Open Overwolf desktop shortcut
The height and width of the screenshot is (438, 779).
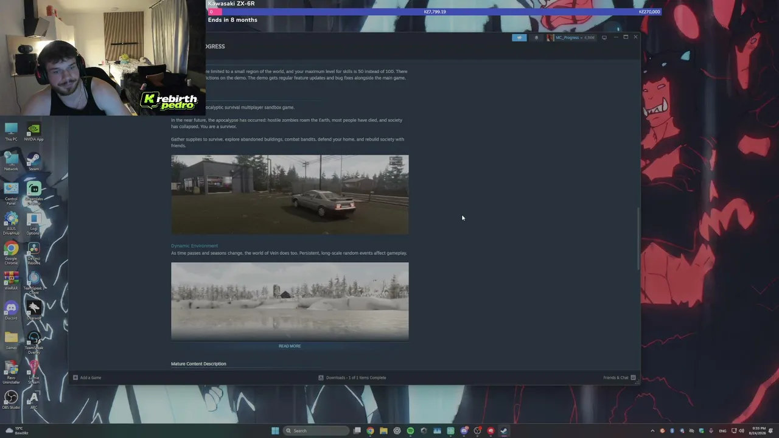pyautogui.click(x=33, y=311)
